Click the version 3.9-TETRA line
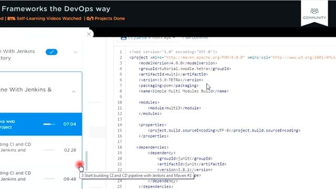 click(x=171, y=80)
